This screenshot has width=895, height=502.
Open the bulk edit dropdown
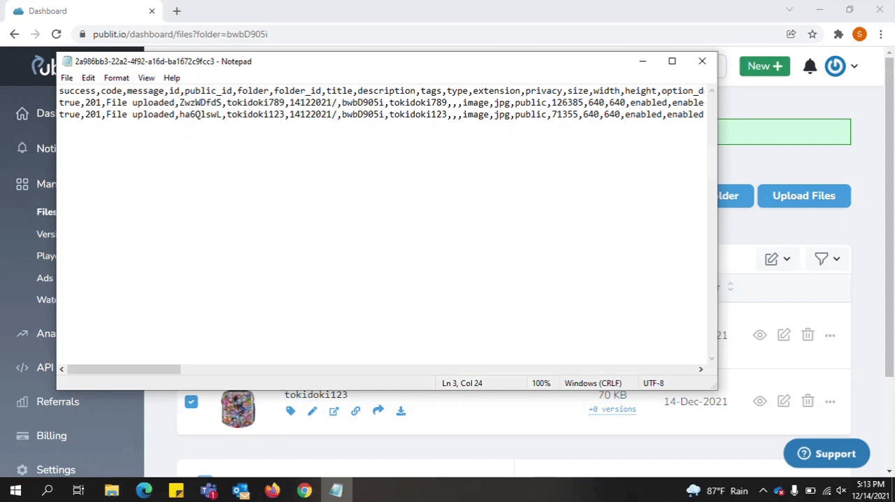click(778, 259)
